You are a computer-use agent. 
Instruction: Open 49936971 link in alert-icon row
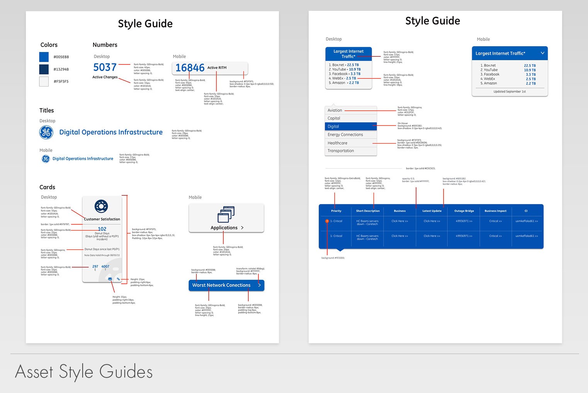464,221
